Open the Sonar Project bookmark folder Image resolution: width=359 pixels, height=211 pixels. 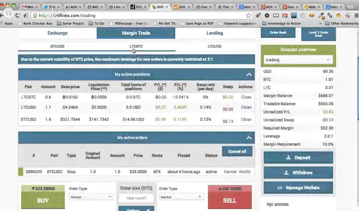[x=70, y=23]
